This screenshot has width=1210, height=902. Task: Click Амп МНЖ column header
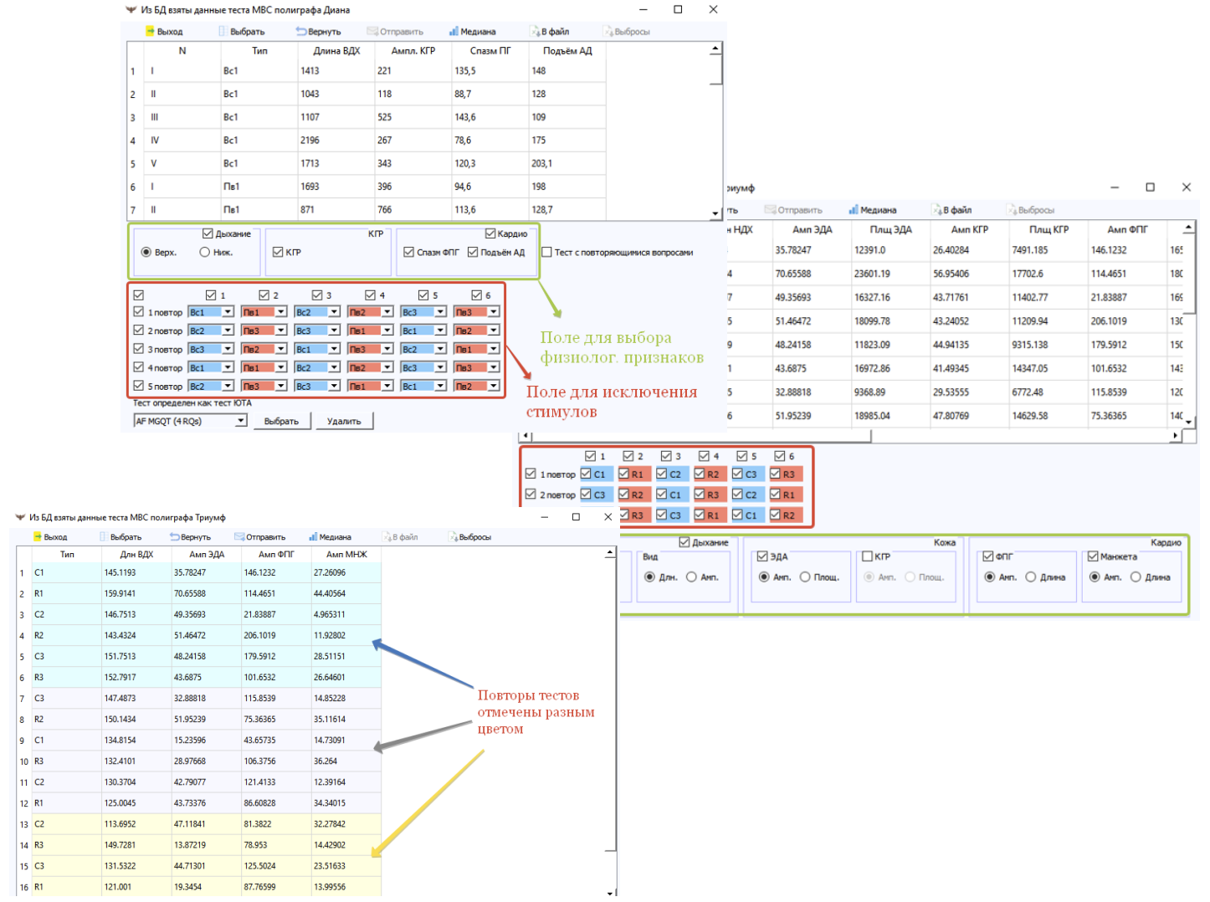click(346, 554)
